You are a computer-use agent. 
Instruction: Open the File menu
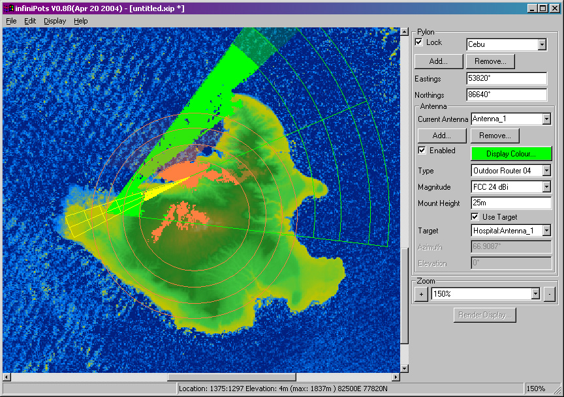pos(11,21)
